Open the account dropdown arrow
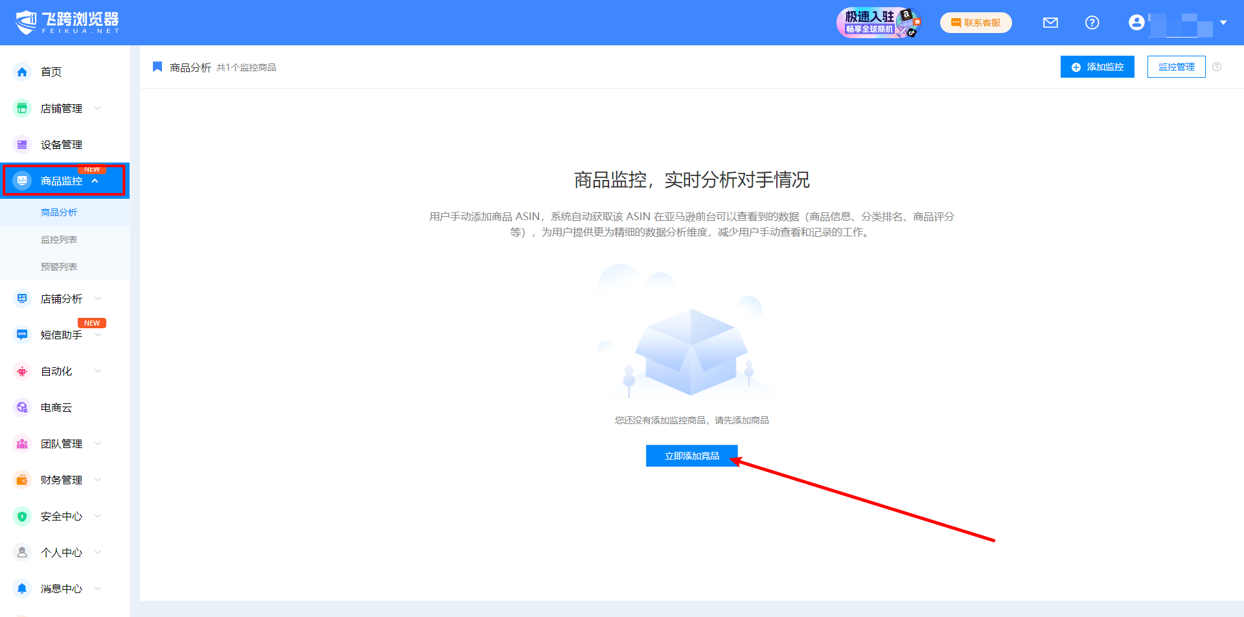Screen dimensions: 1244x617 [1223, 23]
